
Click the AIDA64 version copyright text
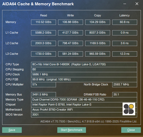click(x=89, y=122)
